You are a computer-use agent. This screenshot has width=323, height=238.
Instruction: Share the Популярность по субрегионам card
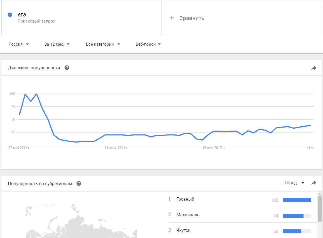[314, 183]
